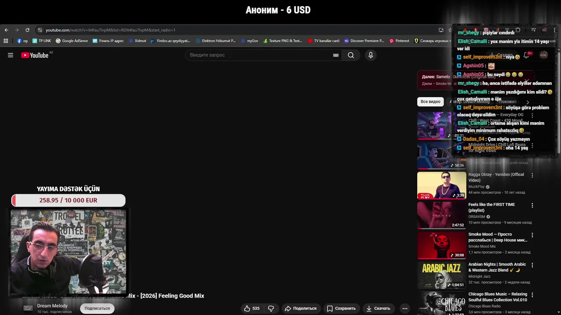
Task: Open the Dream Melody channel name
Action: click(52, 306)
